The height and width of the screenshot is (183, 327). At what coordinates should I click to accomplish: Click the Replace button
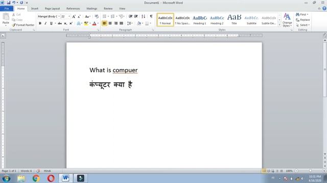pos(302,20)
